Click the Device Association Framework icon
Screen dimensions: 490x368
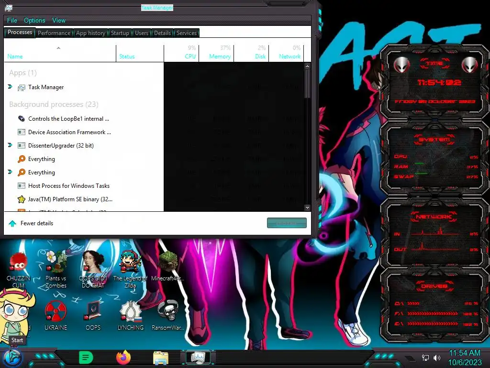point(21,132)
